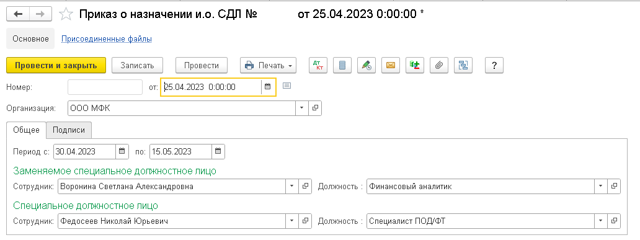
Task: Go forward with the right arrow button
Action: 40,14
